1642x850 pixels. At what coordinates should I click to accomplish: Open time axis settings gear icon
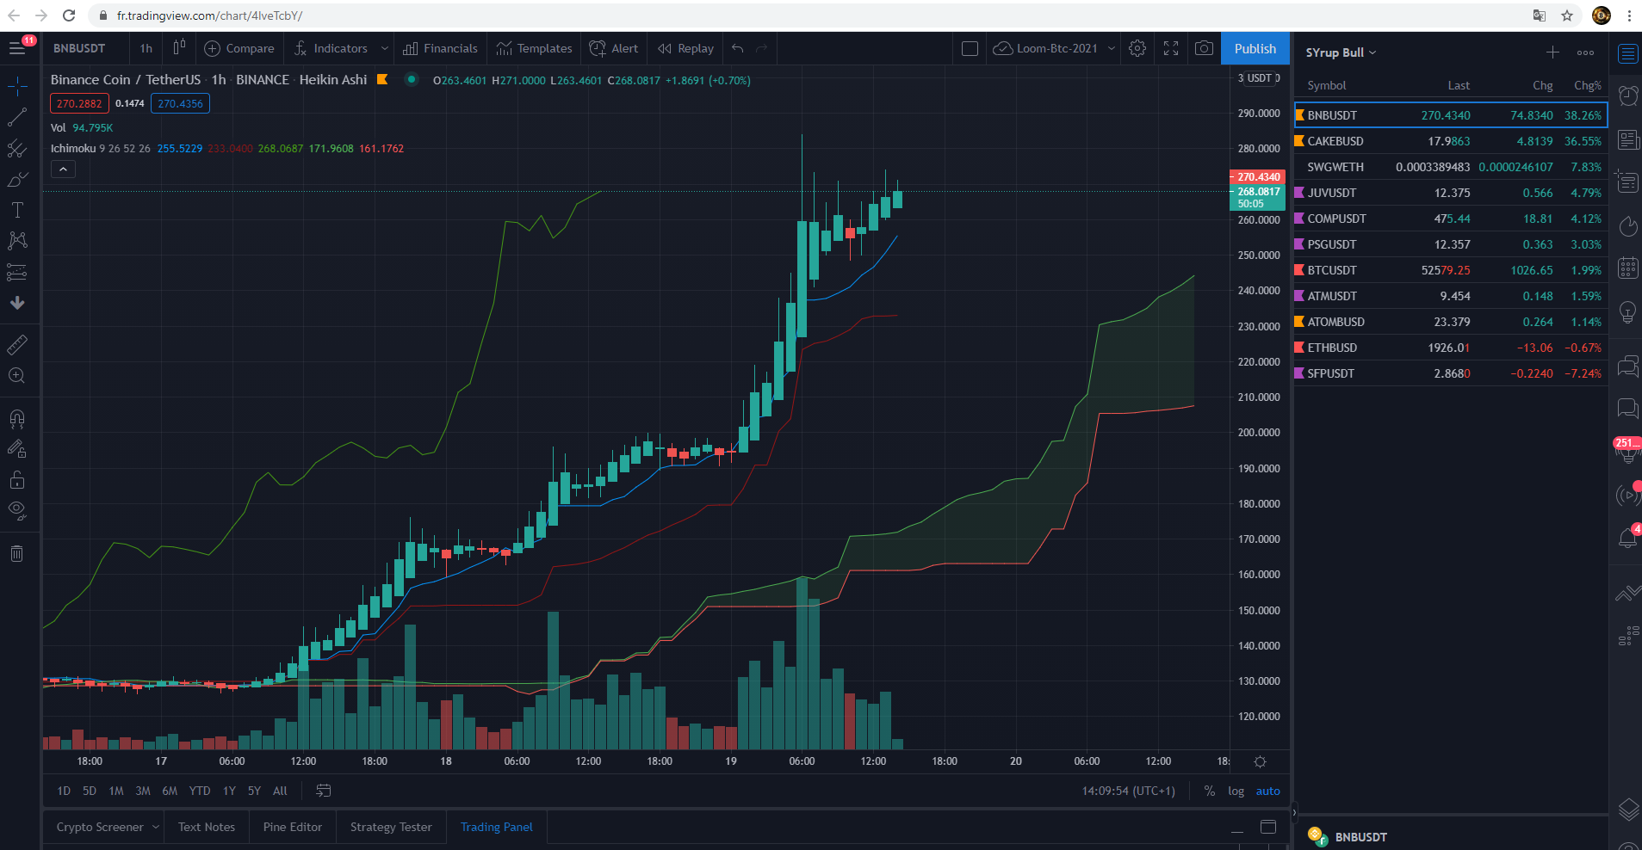click(1260, 761)
